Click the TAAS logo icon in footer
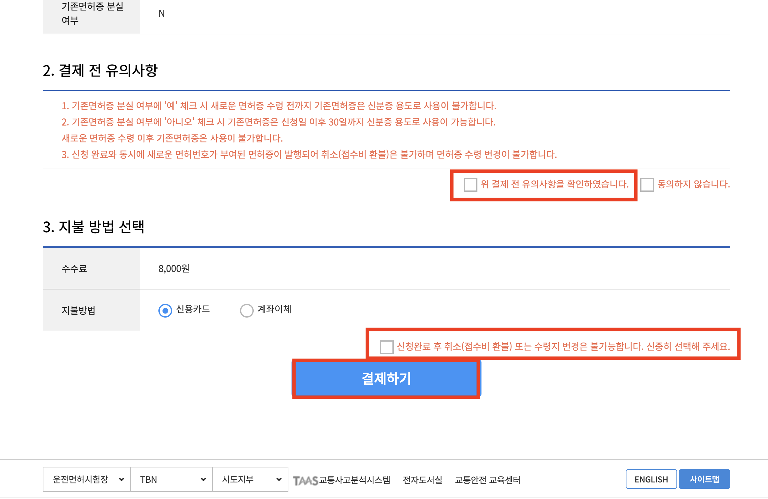768x499 pixels. pyautogui.click(x=306, y=480)
